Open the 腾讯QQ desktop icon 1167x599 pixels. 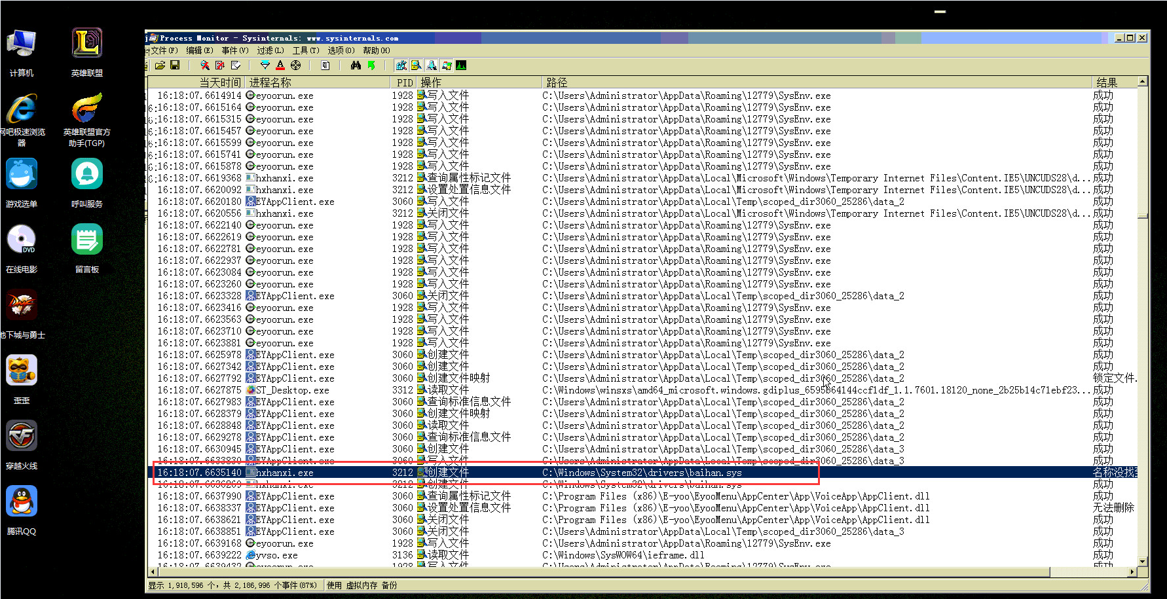22,512
